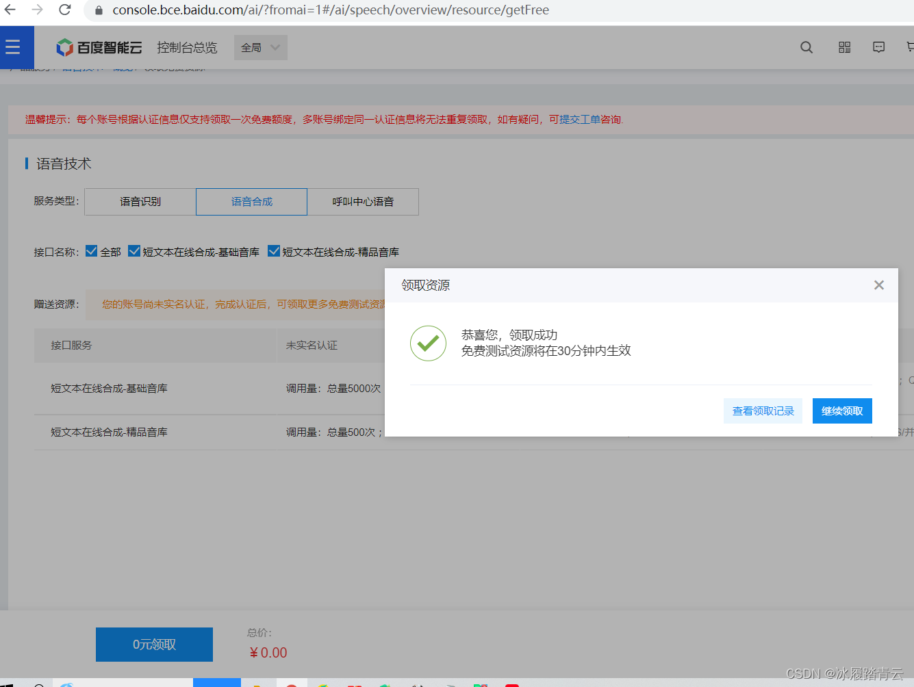Open the 提交工单 link
Viewport: 914px width, 687px height.
580,119
